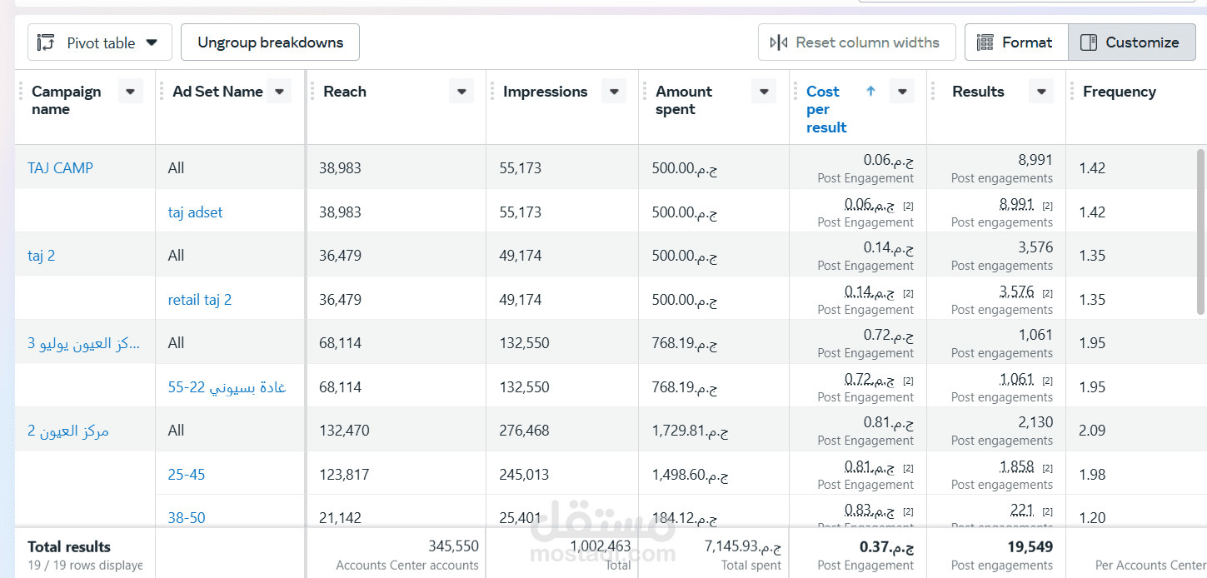
Task: Open the TAJ CAMP campaign link
Action: [60, 168]
